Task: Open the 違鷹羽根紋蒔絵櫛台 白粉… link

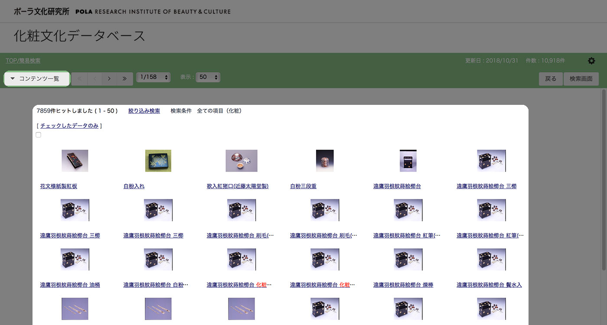Action: [156, 285]
